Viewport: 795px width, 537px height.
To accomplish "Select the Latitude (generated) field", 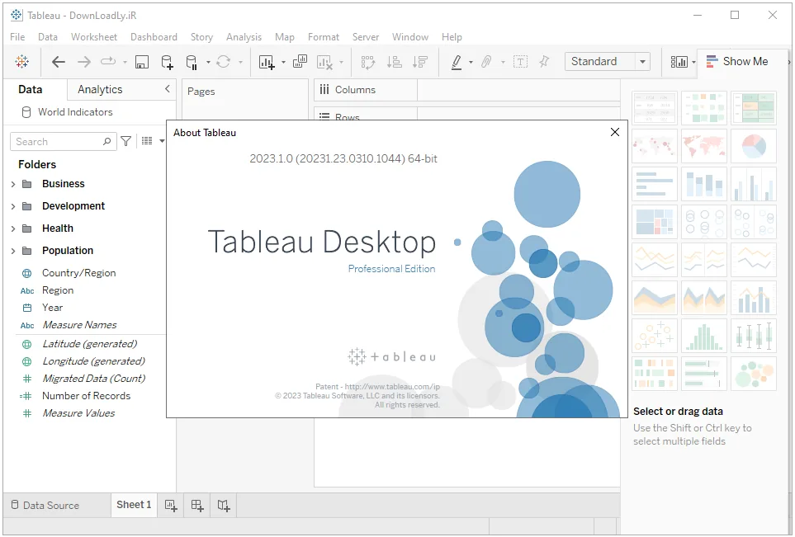I will (x=89, y=344).
